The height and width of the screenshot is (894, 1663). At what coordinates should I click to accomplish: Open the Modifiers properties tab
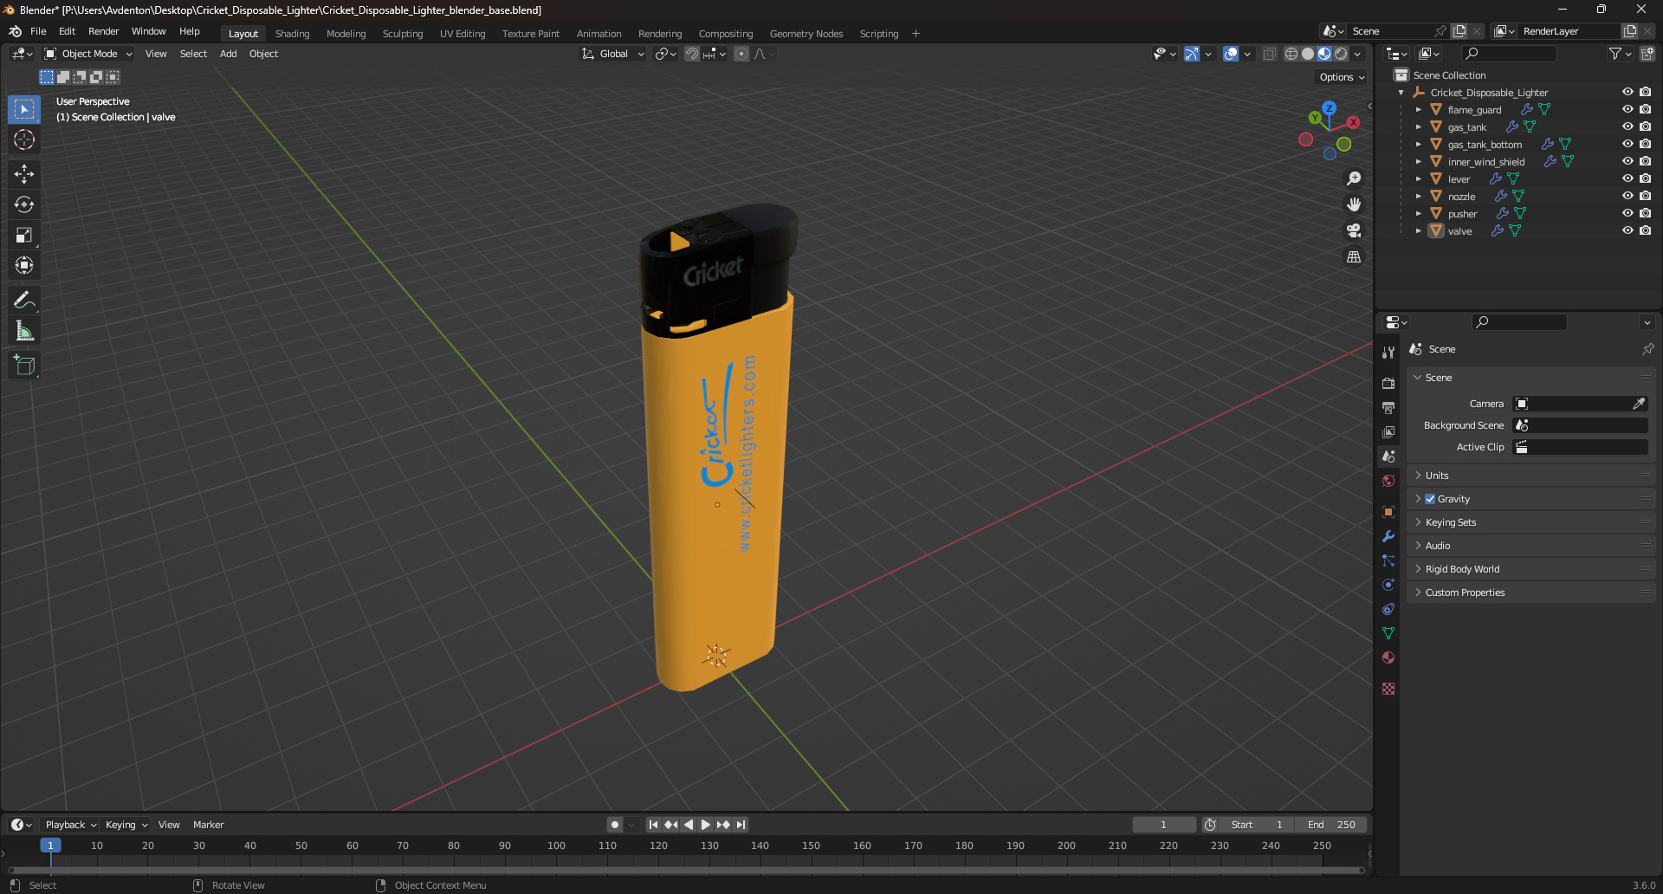pos(1388,536)
